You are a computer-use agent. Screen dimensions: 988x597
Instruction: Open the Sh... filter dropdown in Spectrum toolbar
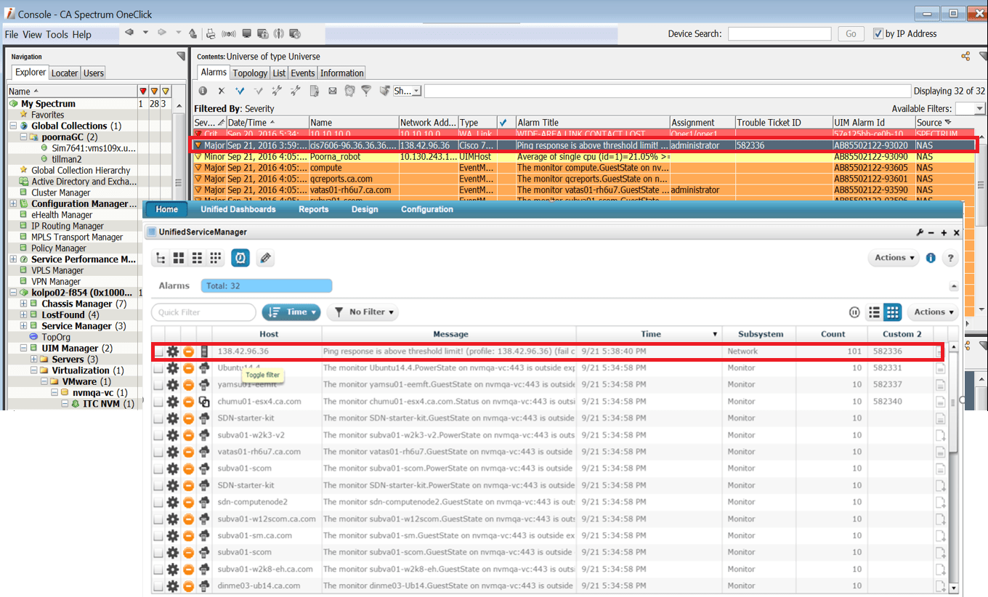(x=407, y=91)
